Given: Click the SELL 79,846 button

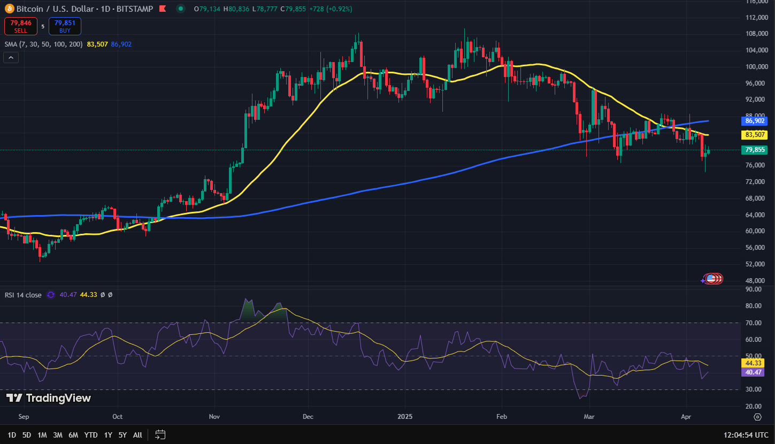Looking at the screenshot, I should pyautogui.click(x=21, y=26).
